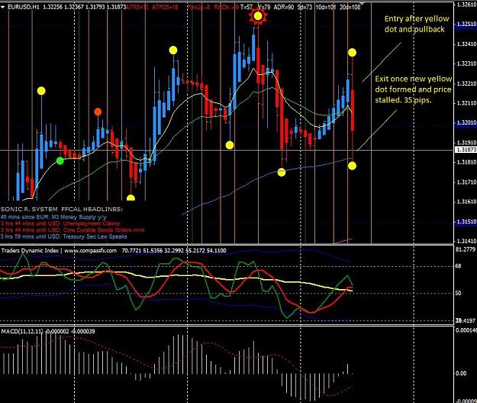Select the SONIC R. SYSTEM FFCAL HEADLINES title

(62, 209)
